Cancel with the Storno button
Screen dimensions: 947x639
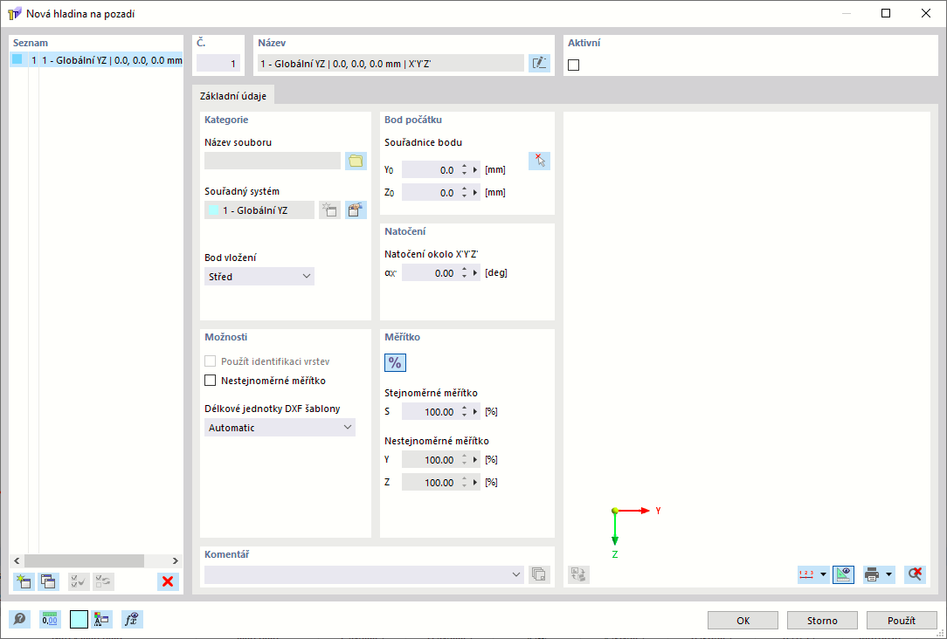pos(822,621)
